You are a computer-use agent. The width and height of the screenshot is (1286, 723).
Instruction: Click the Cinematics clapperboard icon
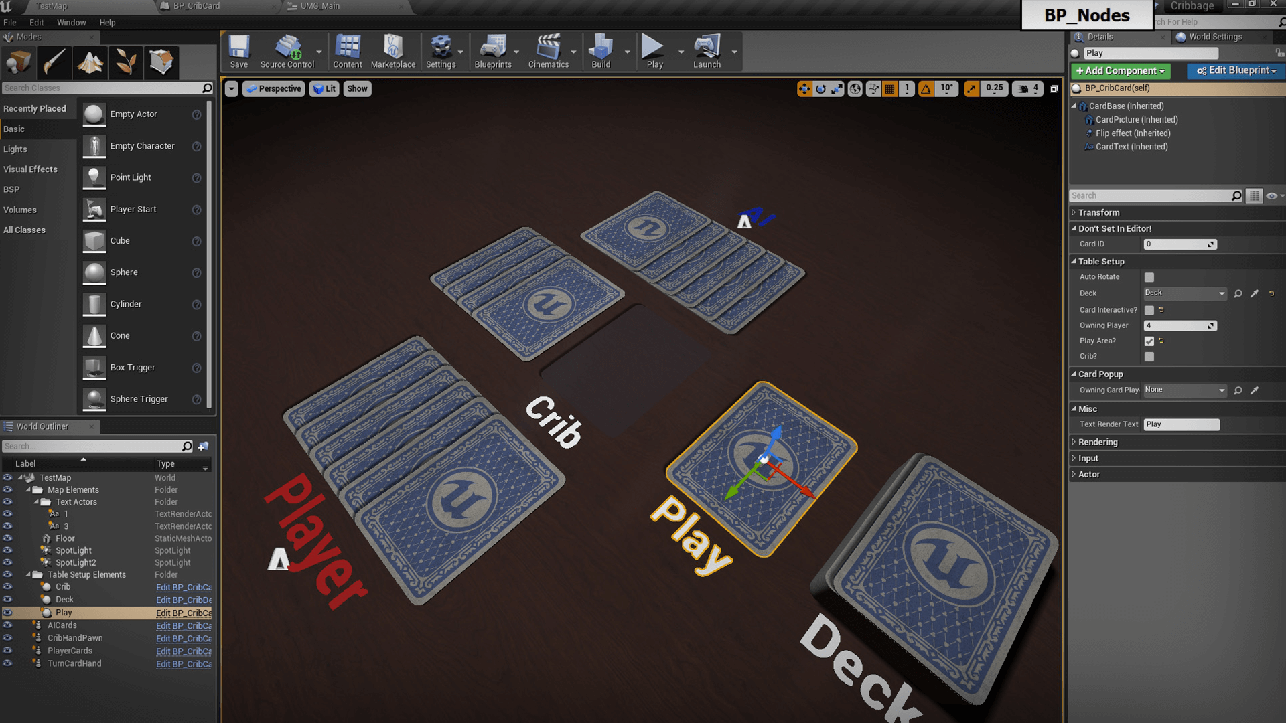[549, 52]
